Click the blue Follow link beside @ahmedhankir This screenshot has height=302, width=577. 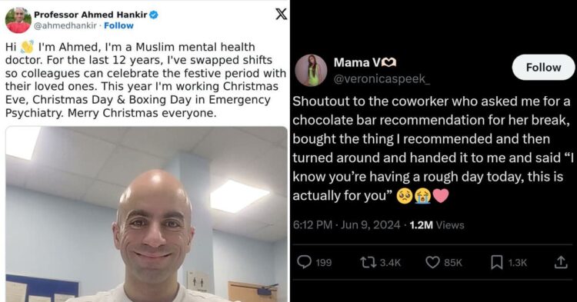118,25
